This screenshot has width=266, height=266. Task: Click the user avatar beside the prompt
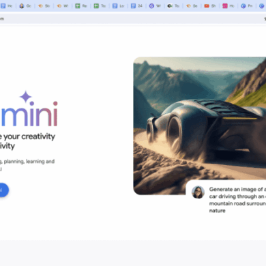coord(198,192)
